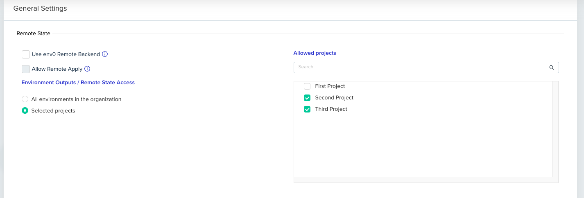This screenshot has height=198, width=584.
Task: Click the Allowed projects heading
Action: pyautogui.click(x=315, y=53)
